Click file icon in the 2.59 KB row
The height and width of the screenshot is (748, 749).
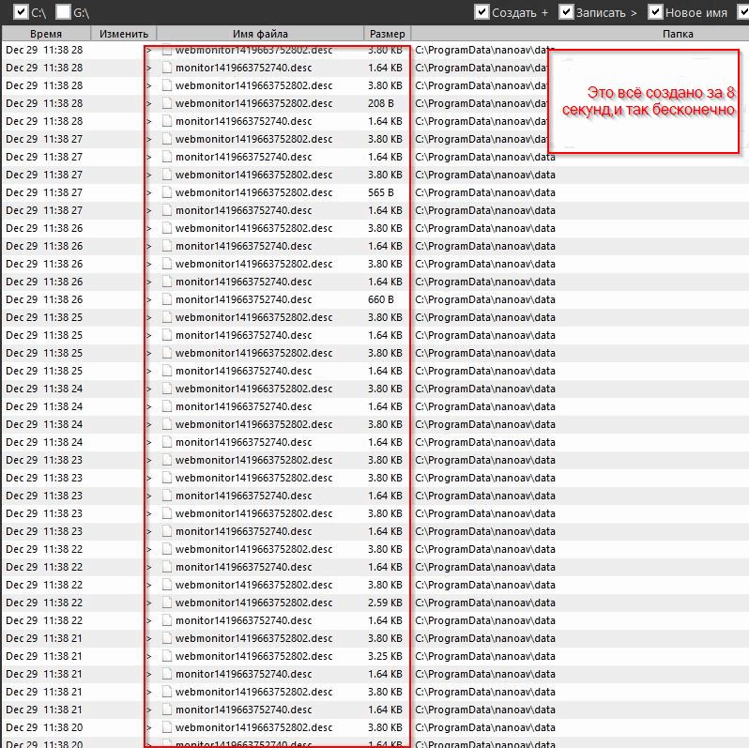click(x=167, y=603)
